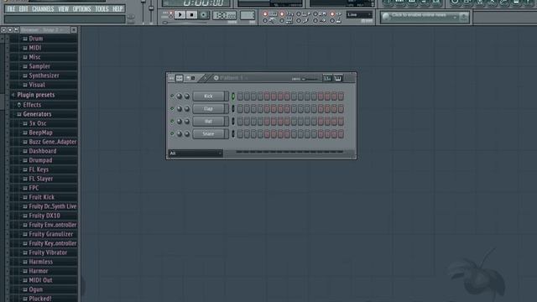Open the CHANNELS menu
This screenshot has height=302, width=537.
tap(43, 9)
